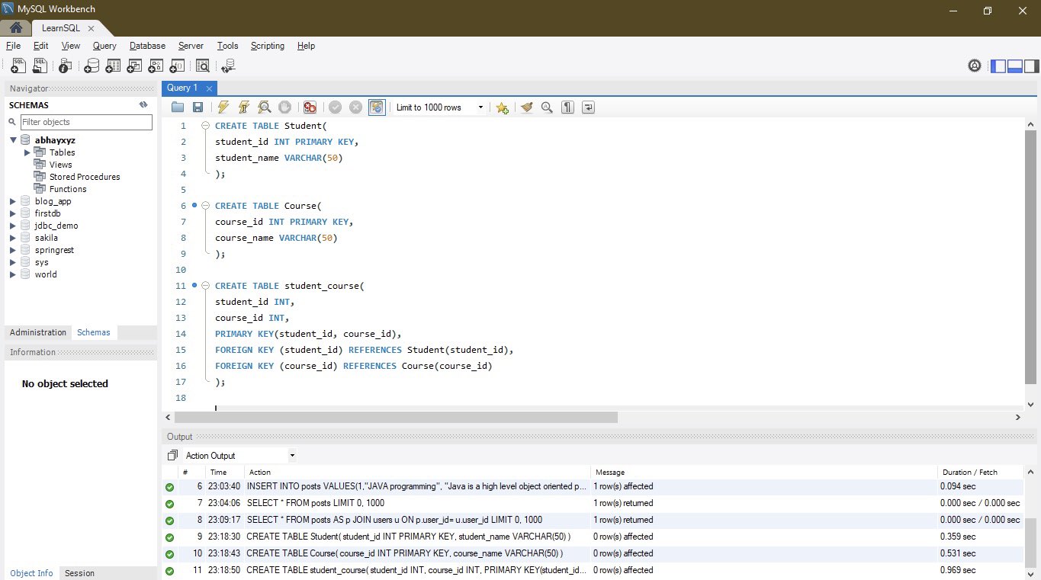The height and width of the screenshot is (580, 1041).
Task: Click the create new schema icon
Action: click(92, 66)
